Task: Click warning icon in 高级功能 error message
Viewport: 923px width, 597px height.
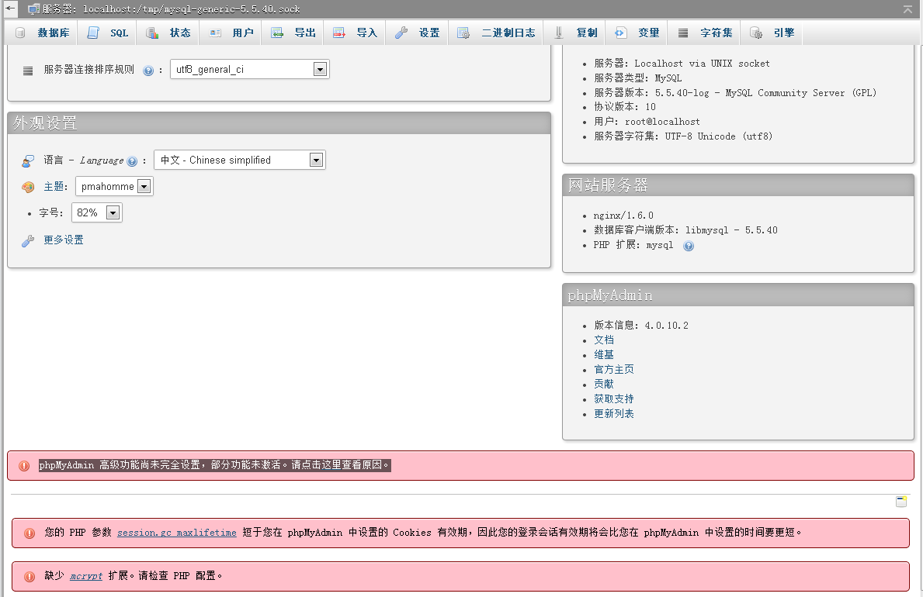Action: (x=24, y=466)
